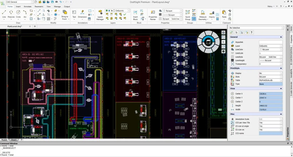Screen dimensions: 293x157
Task: Click the Quick Group icon
Action: pyautogui.click(x=188, y=15)
